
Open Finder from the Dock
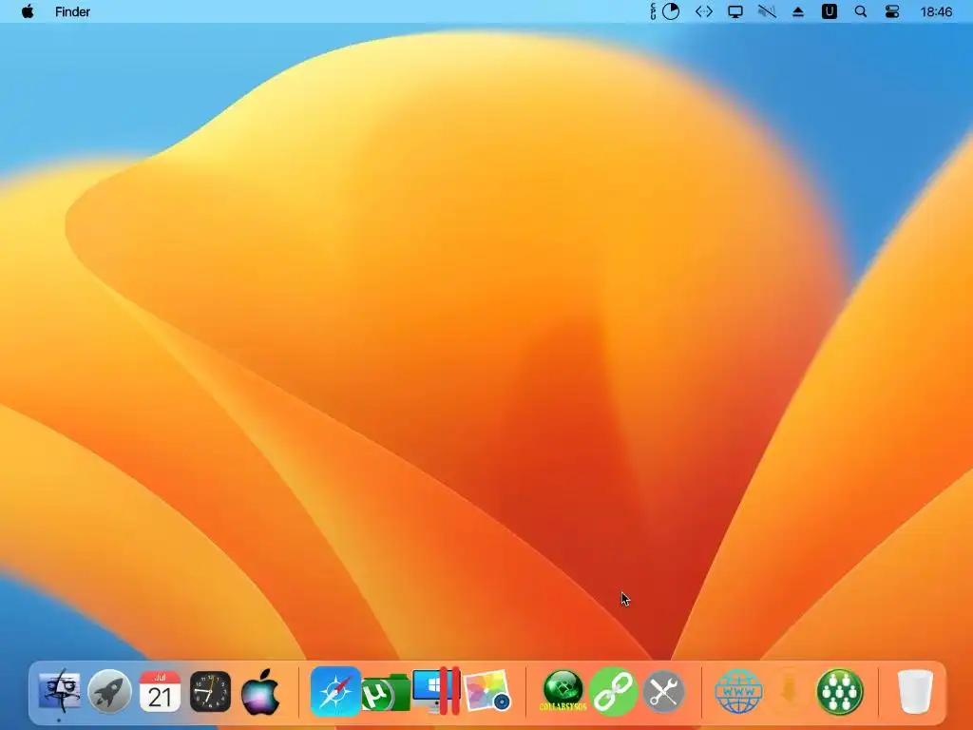coord(59,691)
